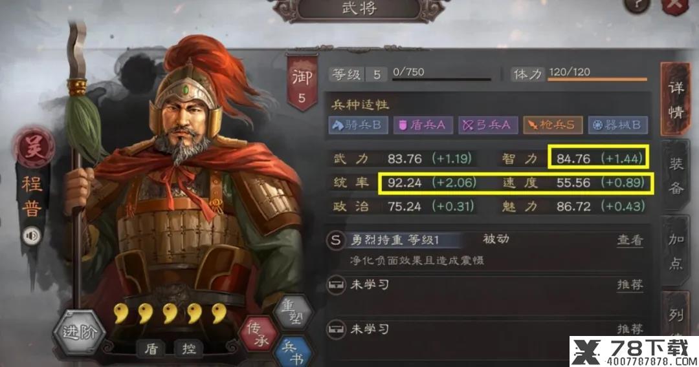This screenshot has height=367, width=699.
Task: Play Cheng Pu's voice with the speaker icon
Action: (31, 236)
